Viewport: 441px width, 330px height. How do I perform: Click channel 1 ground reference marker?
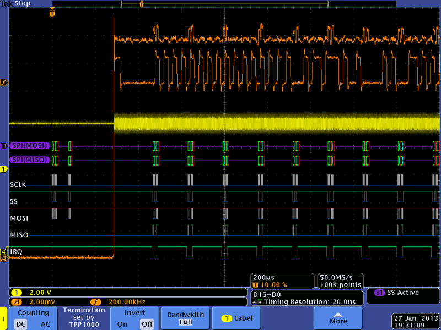4,169
